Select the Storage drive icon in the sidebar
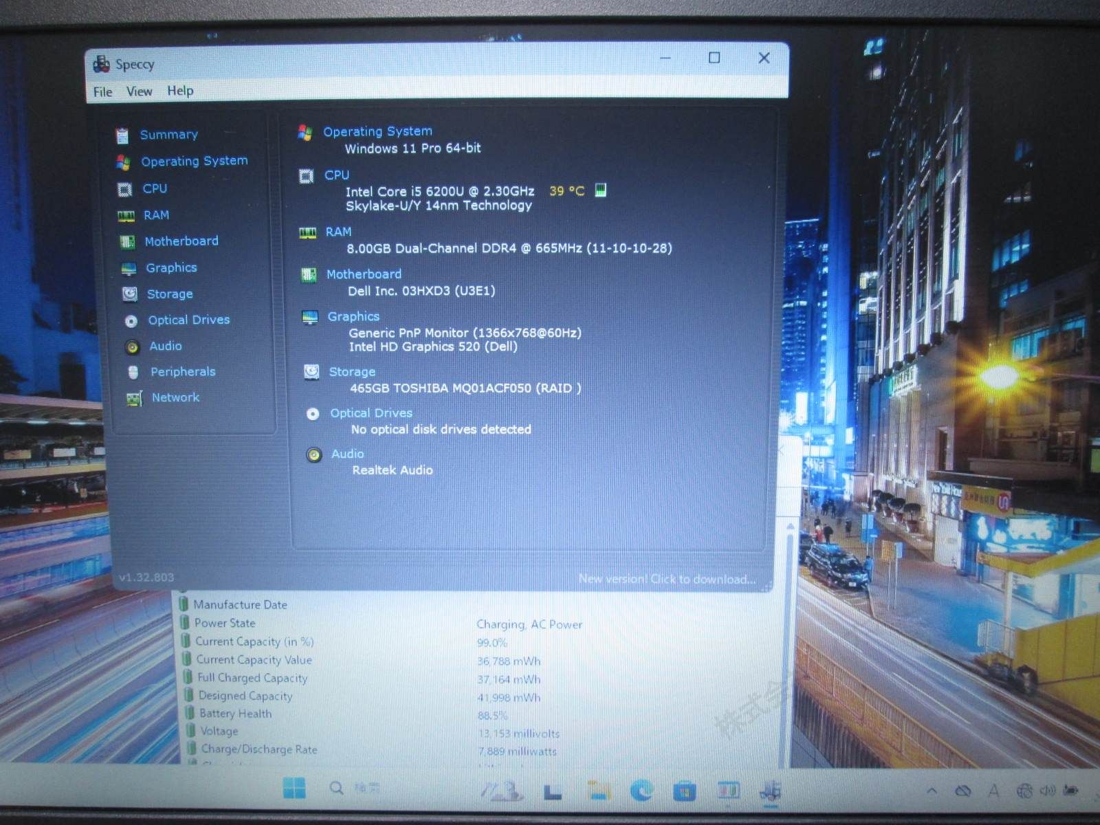The image size is (1100, 825). [x=131, y=294]
